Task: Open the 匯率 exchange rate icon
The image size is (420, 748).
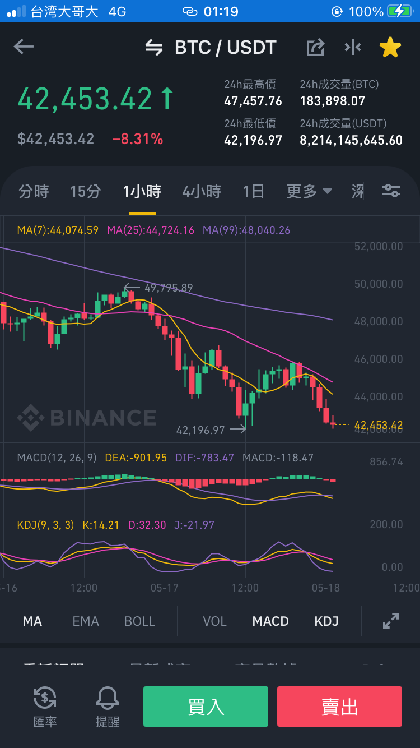Action: (x=45, y=707)
